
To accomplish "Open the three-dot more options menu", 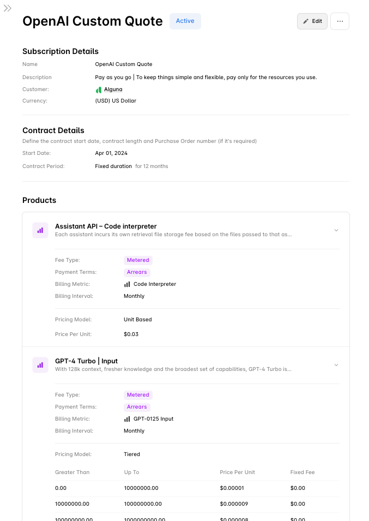I will click(x=340, y=21).
